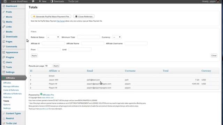Open Affiliates & Referrals submenu item
This screenshot has height=125, width=223.
[13, 94]
